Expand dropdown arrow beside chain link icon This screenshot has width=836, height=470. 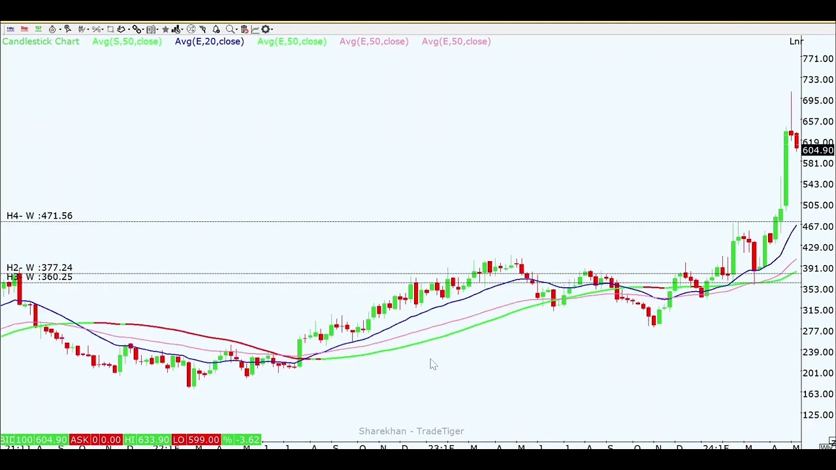click(143, 29)
